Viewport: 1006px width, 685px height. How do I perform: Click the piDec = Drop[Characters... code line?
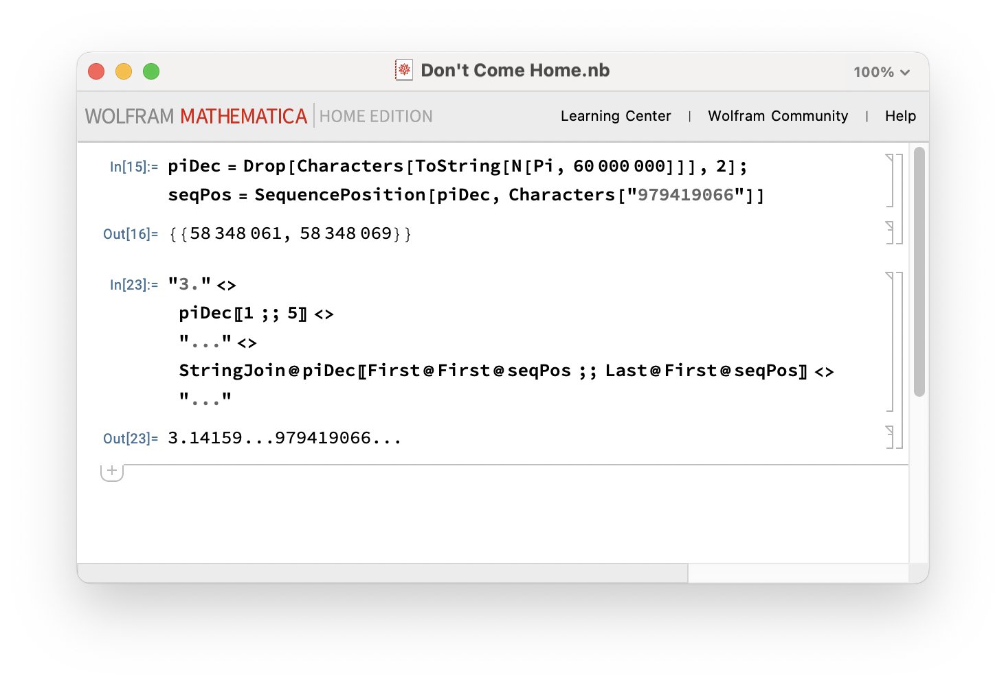(458, 166)
